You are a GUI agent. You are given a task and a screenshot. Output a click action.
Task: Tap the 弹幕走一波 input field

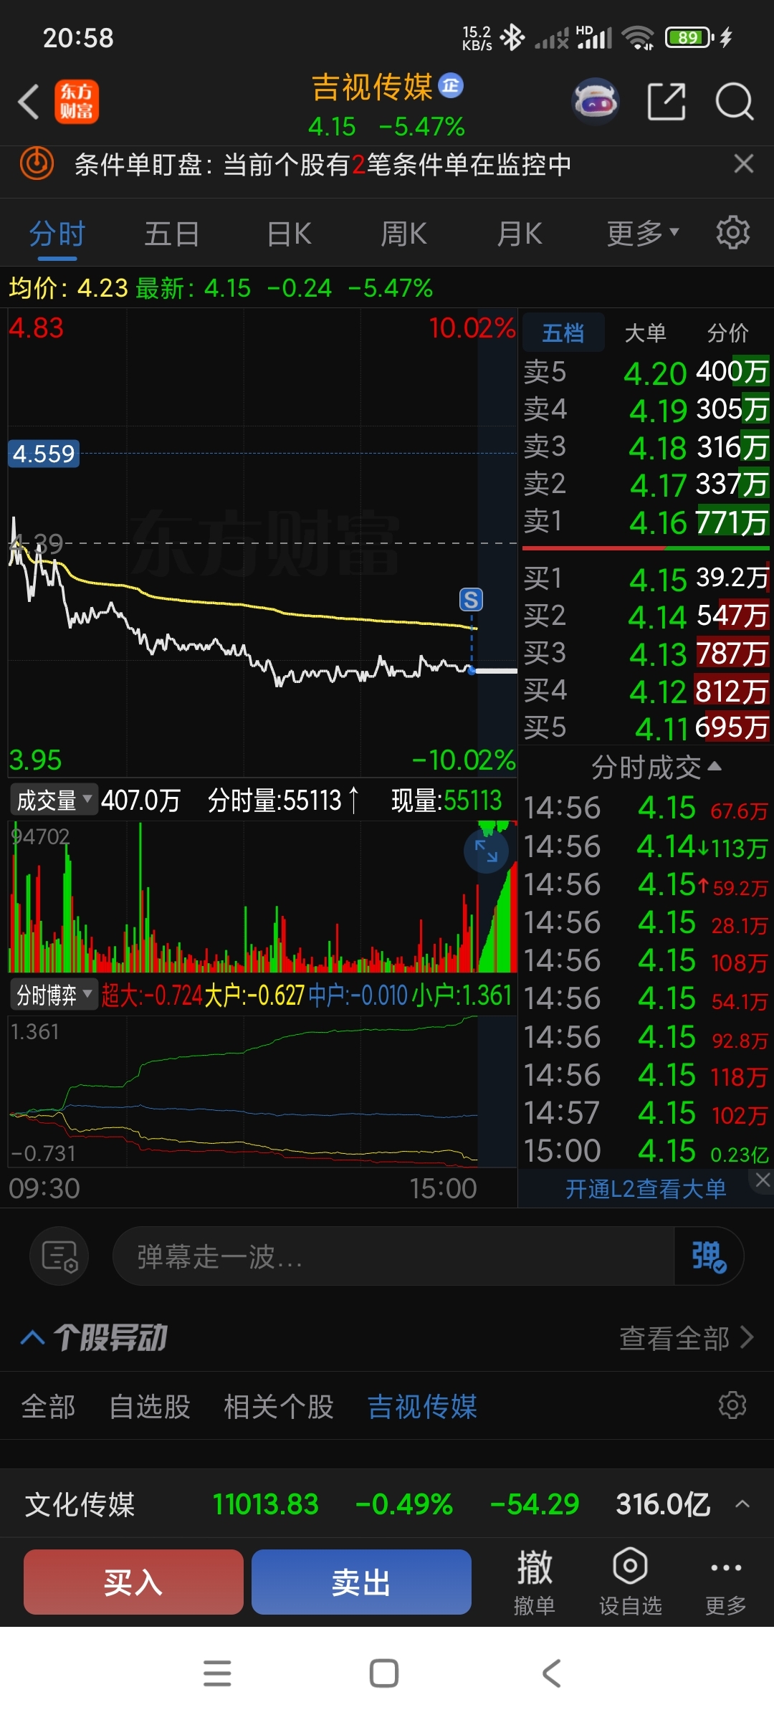pyautogui.click(x=393, y=1256)
